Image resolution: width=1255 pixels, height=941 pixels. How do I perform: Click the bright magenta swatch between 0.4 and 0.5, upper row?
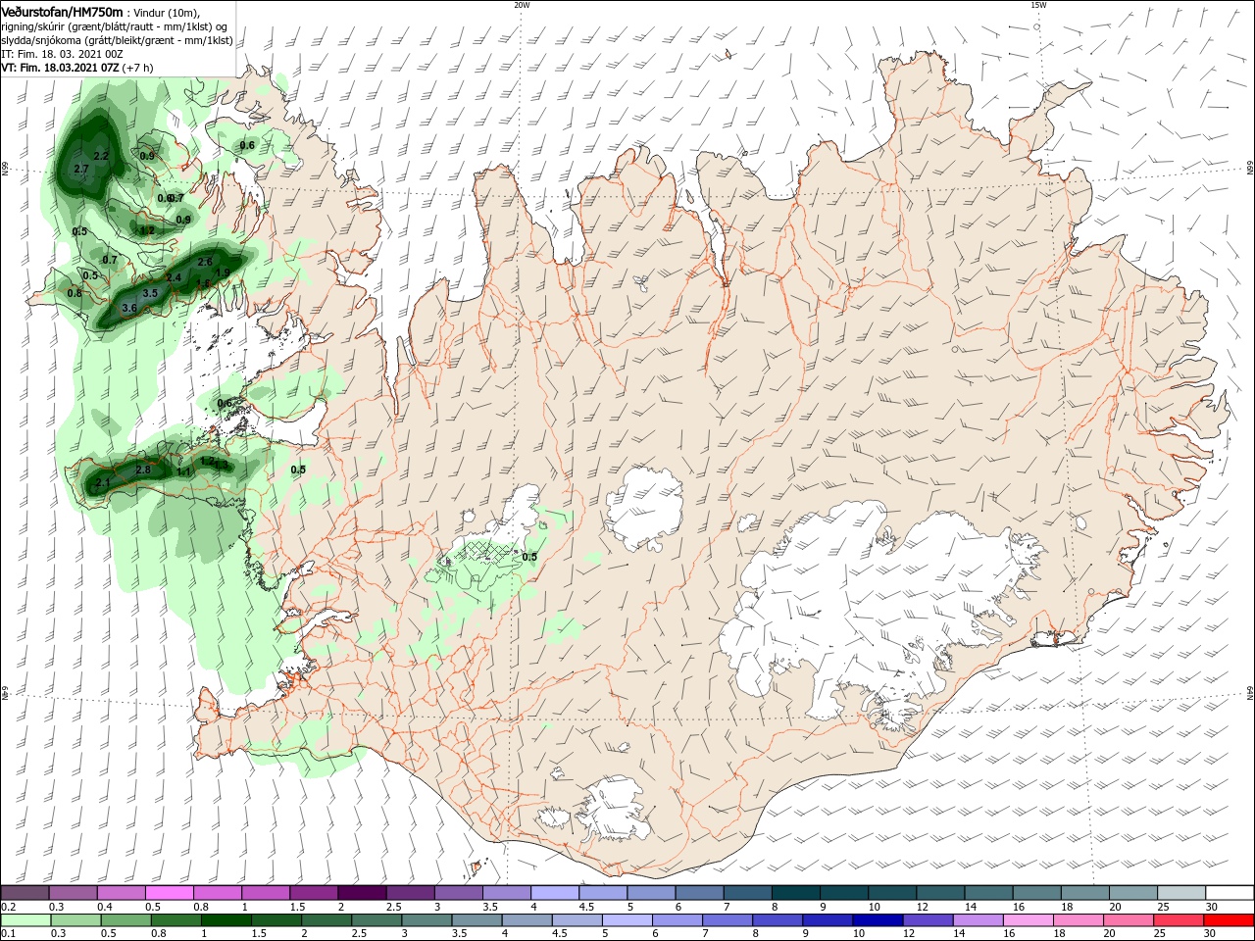tap(169, 893)
